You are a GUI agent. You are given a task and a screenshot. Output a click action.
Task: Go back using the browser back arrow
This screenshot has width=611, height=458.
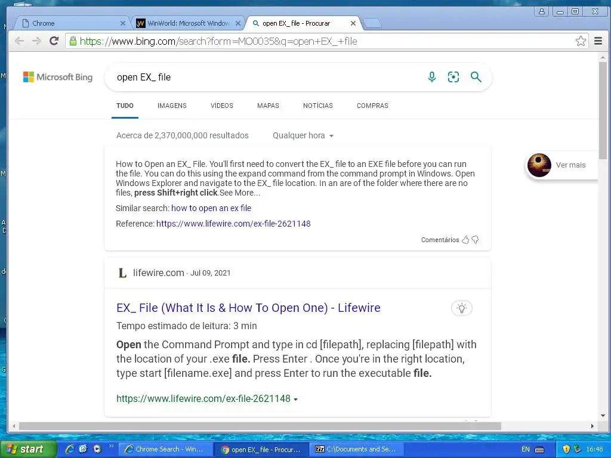click(19, 41)
